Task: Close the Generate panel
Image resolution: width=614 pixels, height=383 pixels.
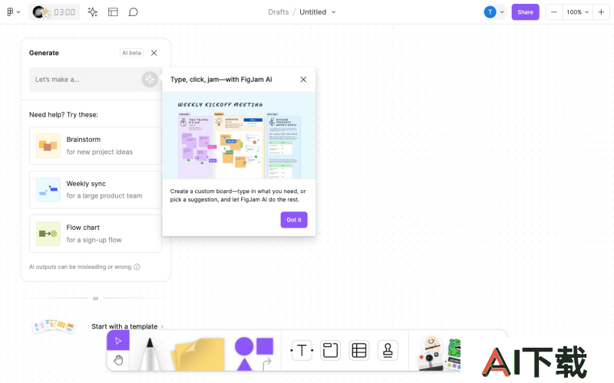Action: 154,53
